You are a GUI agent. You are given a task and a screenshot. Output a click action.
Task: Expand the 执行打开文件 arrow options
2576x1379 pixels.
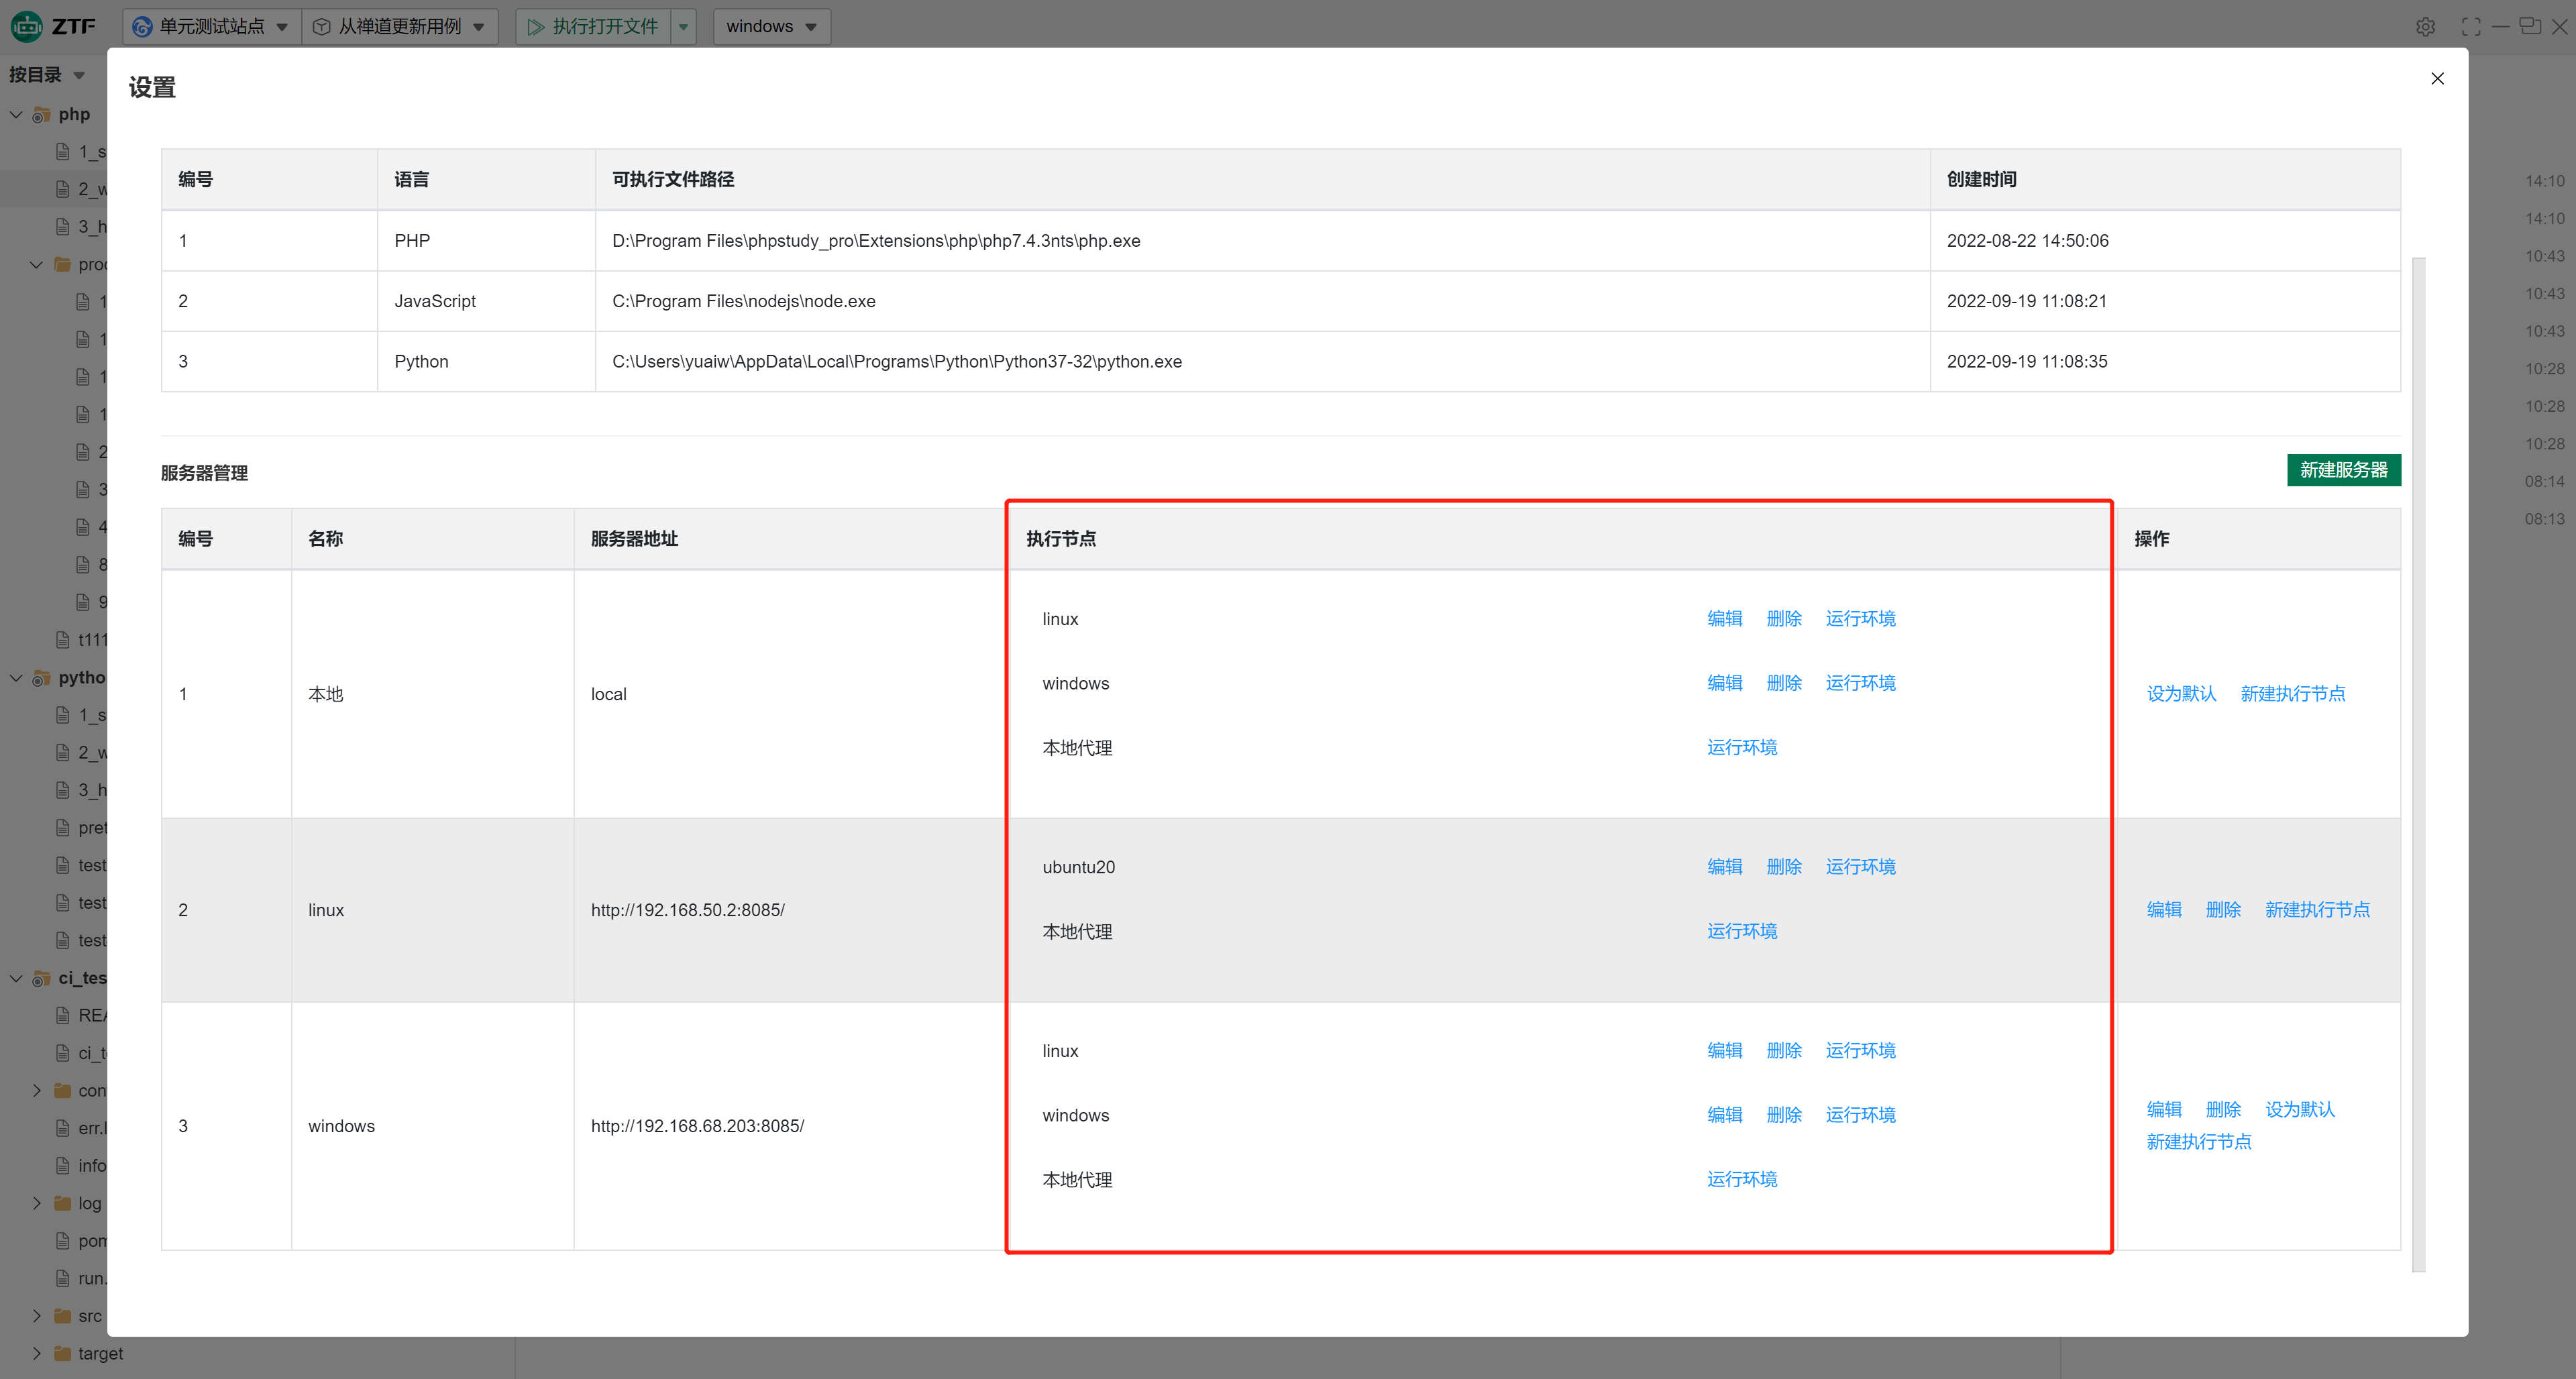[x=684, y=27]
